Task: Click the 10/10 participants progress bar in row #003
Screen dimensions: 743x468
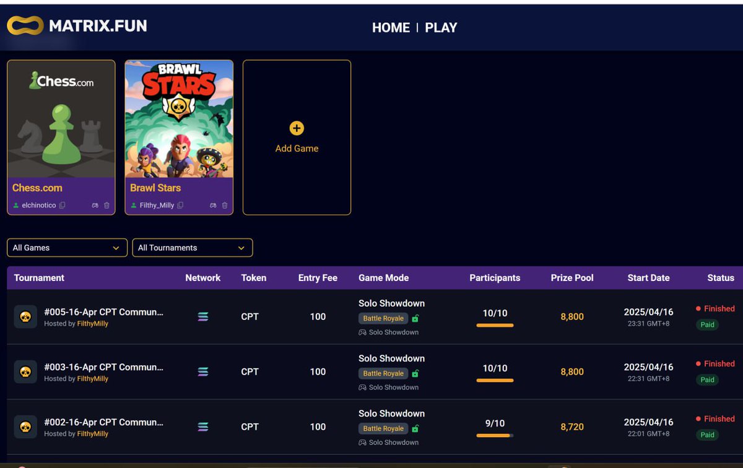Action: 495,380
